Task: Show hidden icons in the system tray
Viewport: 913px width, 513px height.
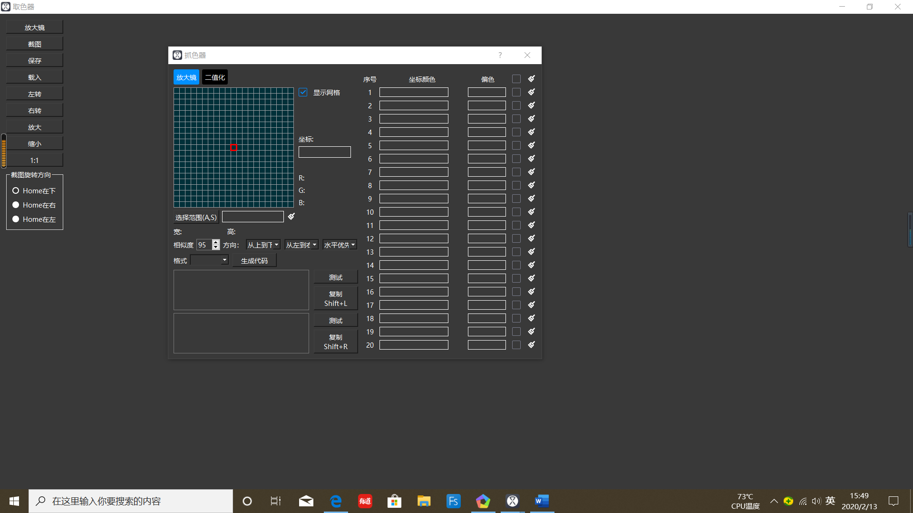Action: (774, 501)
